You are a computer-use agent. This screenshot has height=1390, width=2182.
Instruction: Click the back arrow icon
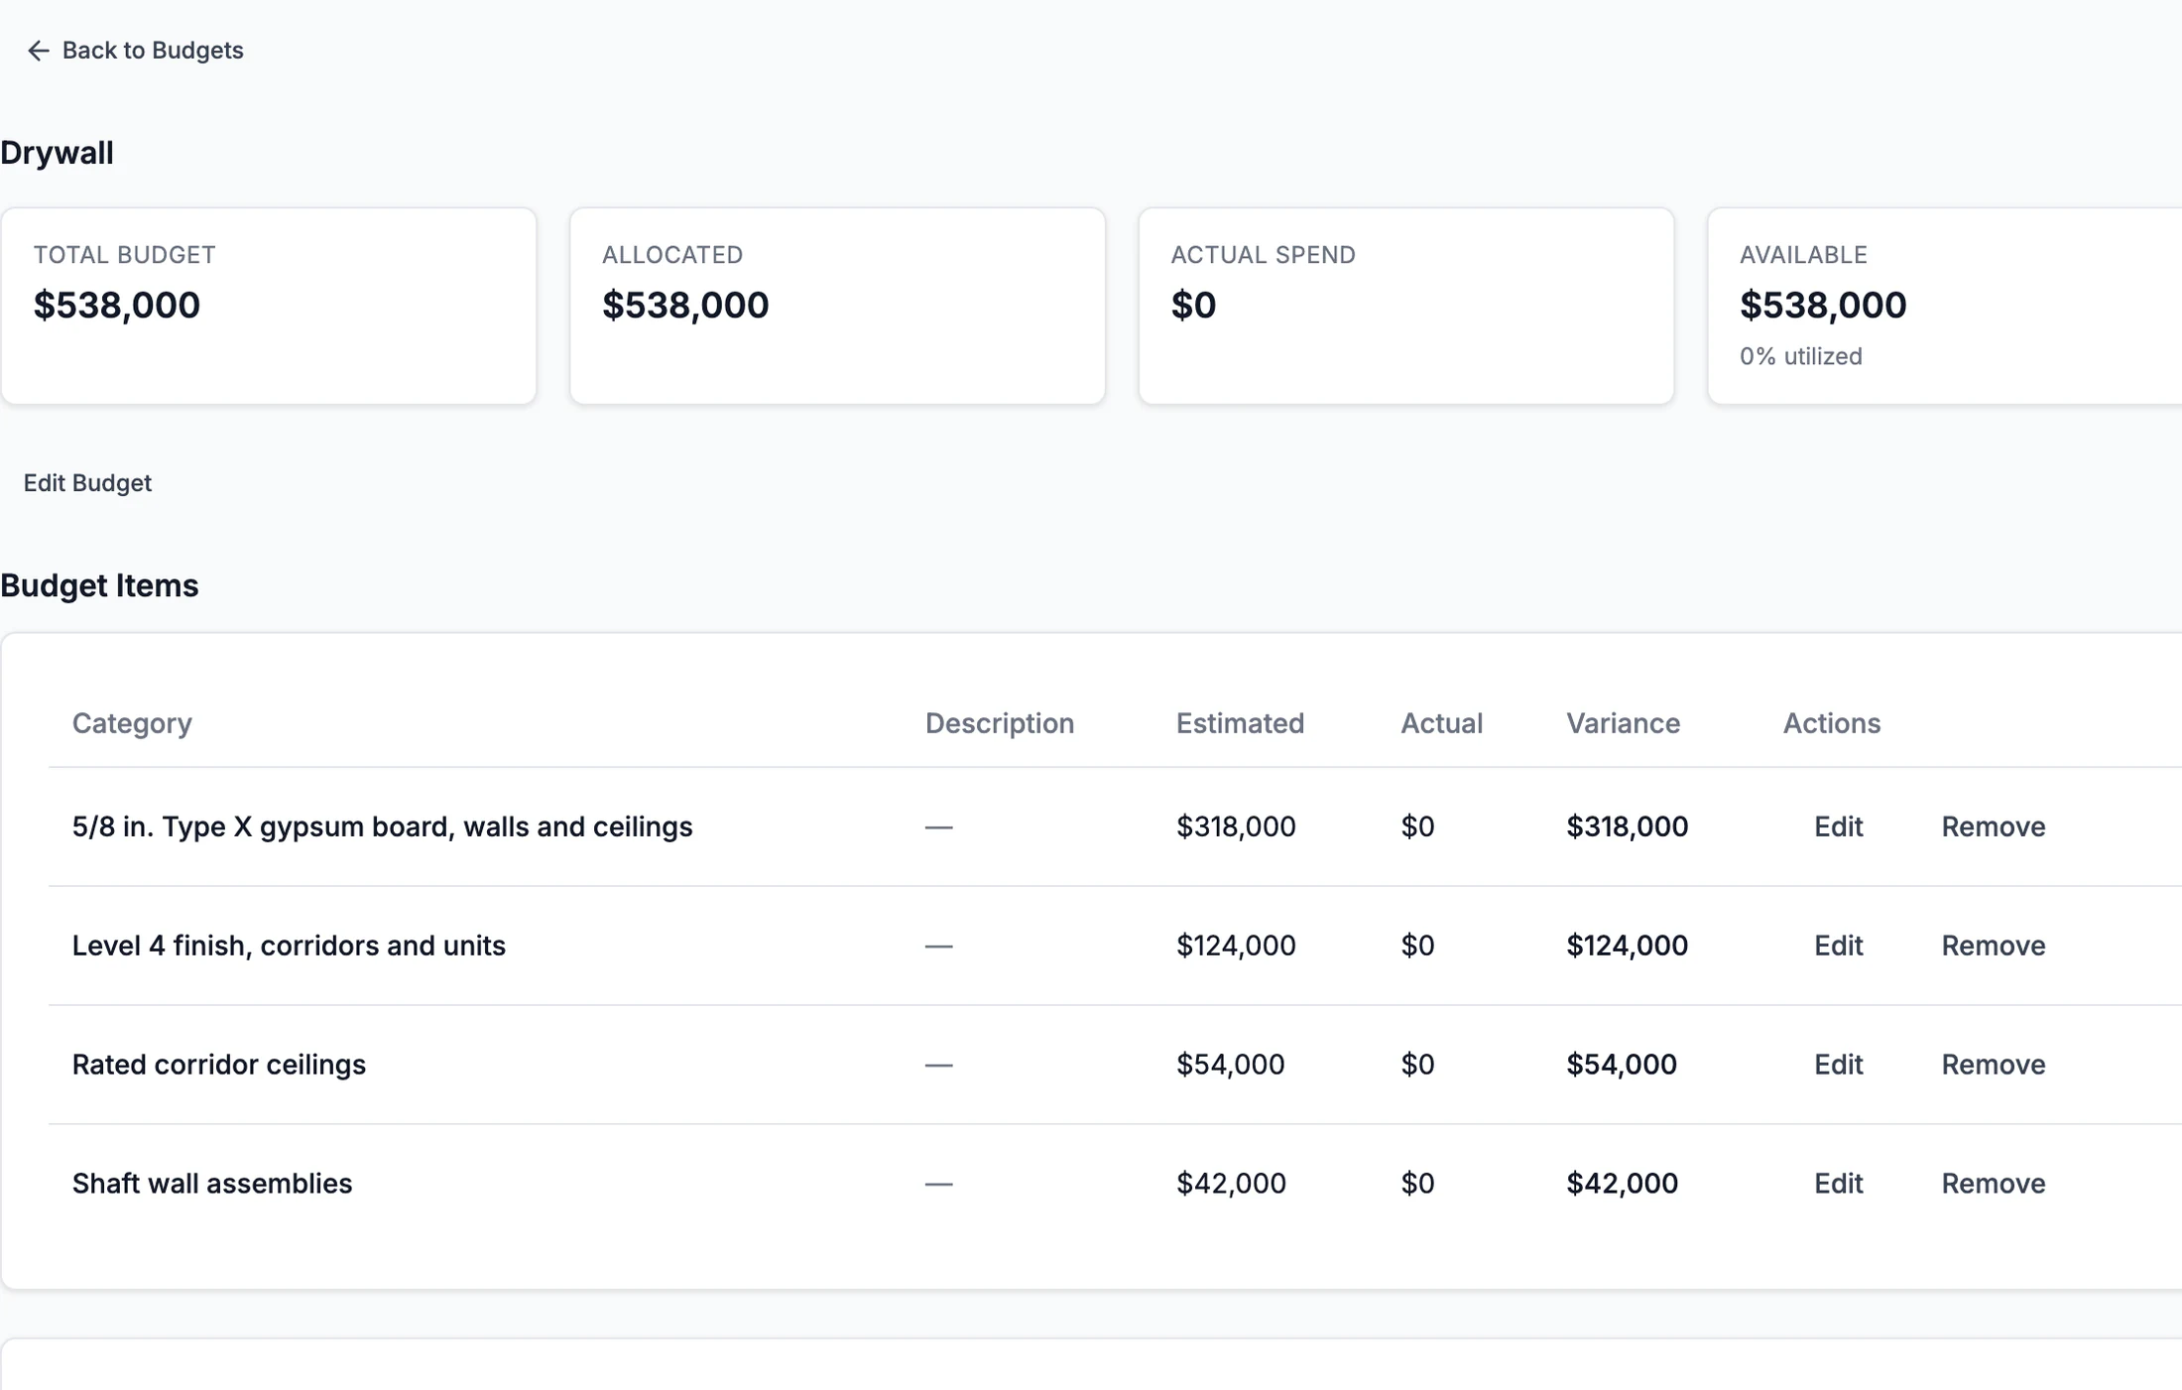(x=38, y=51)
